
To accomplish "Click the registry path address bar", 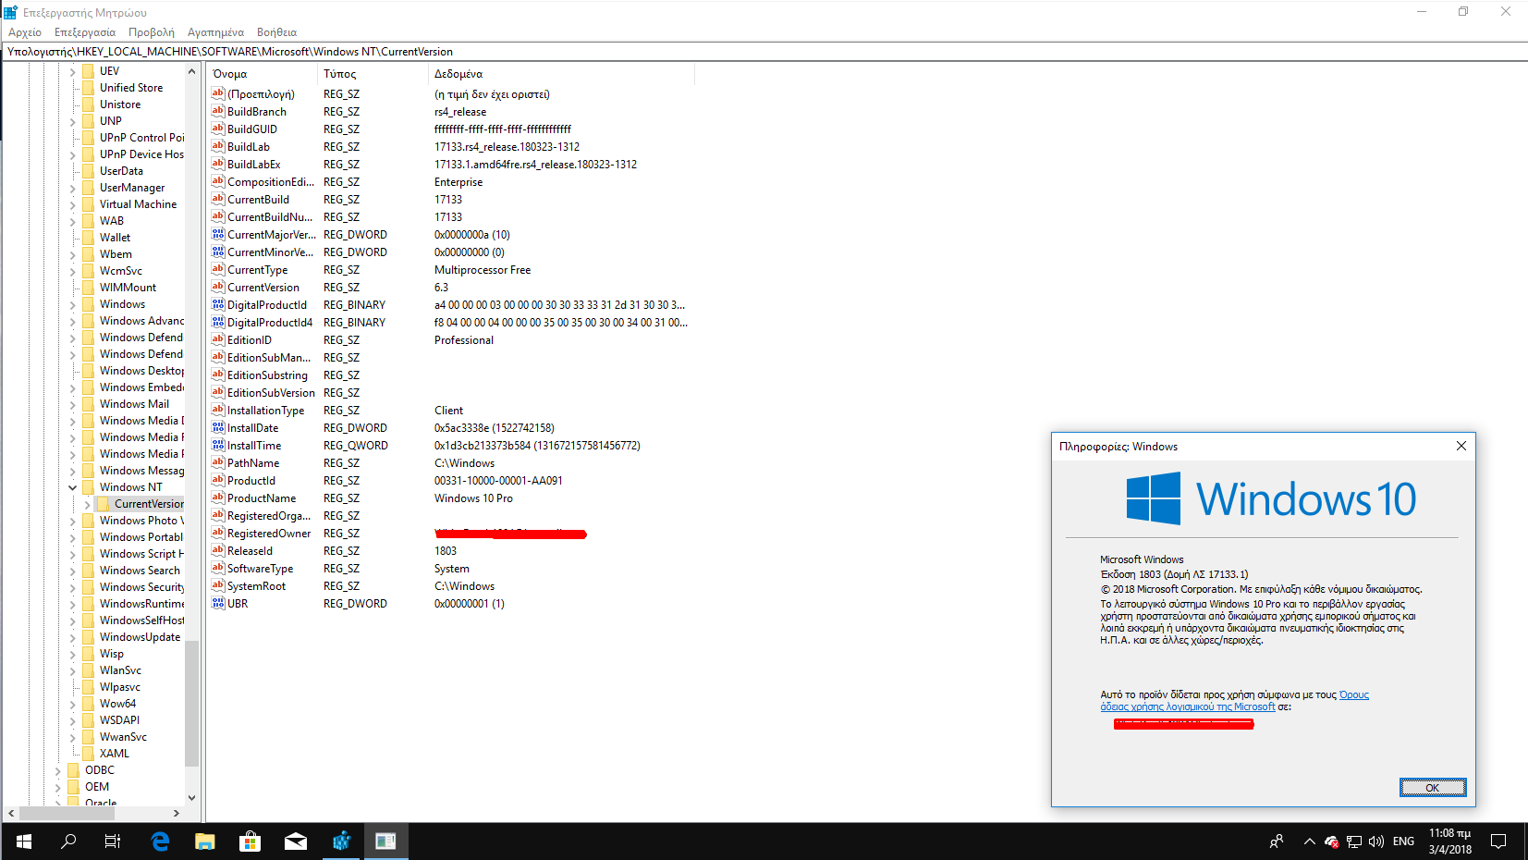I will pos(764,52).
